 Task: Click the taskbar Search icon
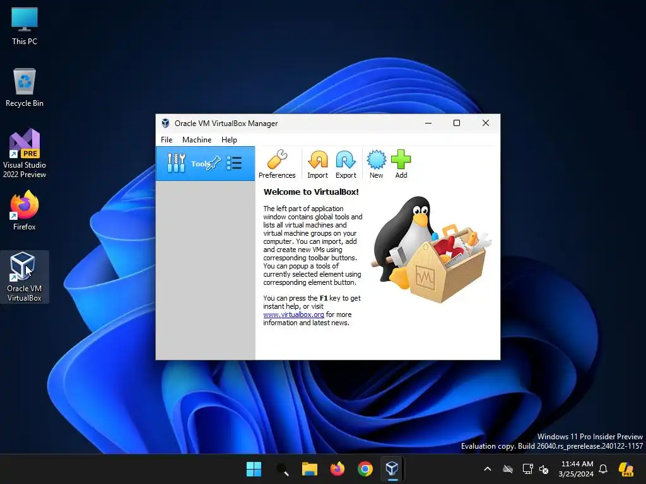(x=282, y=469)
